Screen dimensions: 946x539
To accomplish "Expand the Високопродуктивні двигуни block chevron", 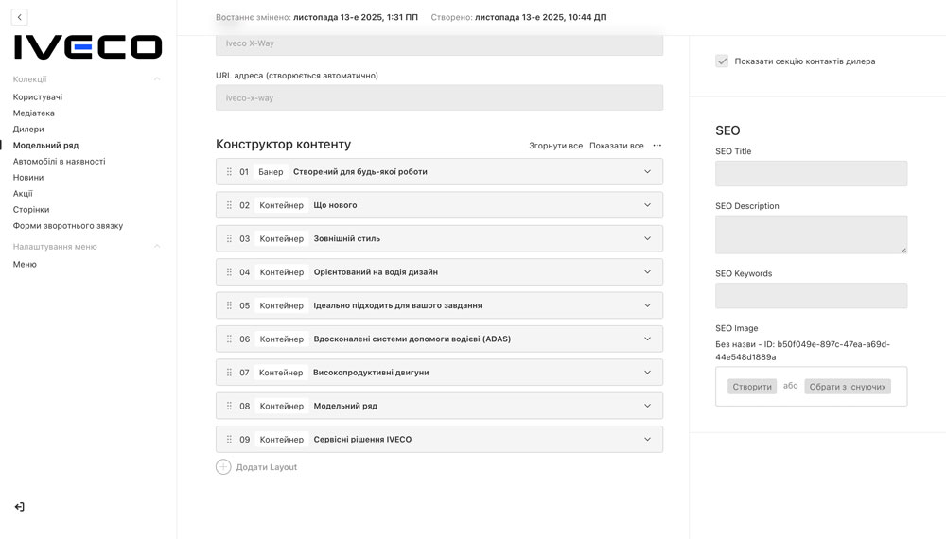I will point(647,373).
